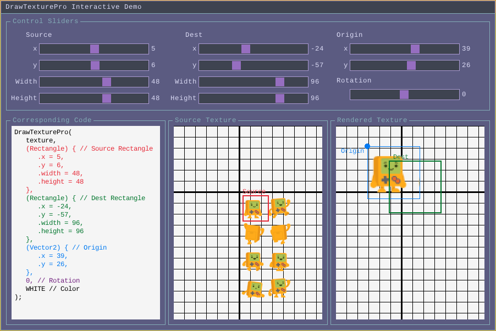Click the Source Width slider handle
The width and height of the screenshot is (496, 331).
(x=107, y=82)
